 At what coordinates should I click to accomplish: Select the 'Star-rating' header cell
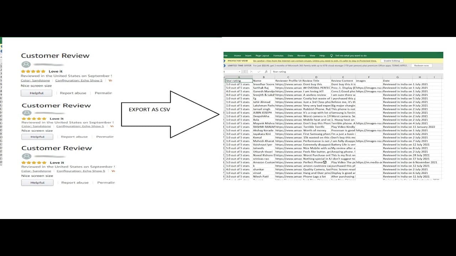pyautogui.click(x=239, y=81)
